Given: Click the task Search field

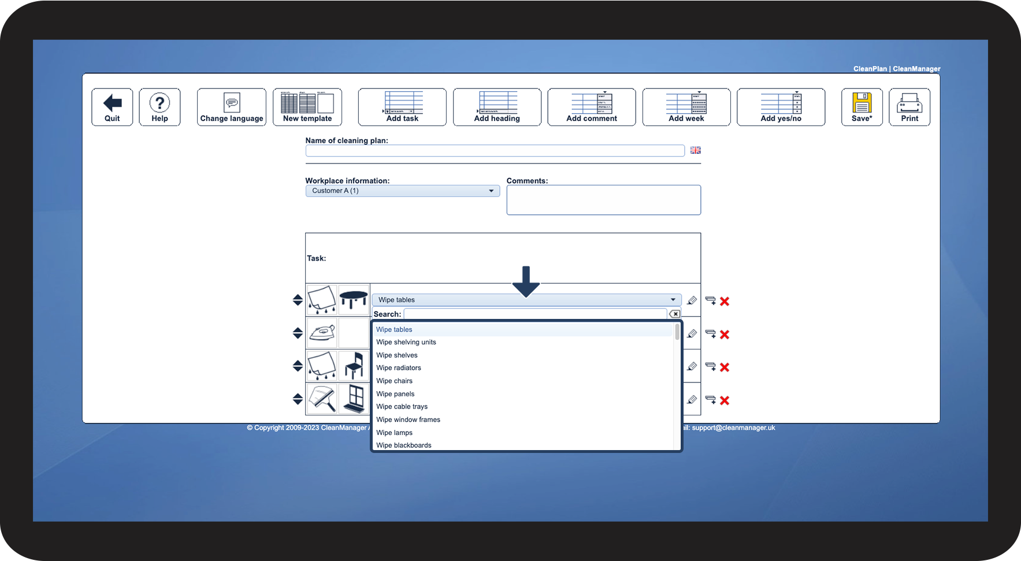Looking at the screenshot, I should click(x=536, y=314).
